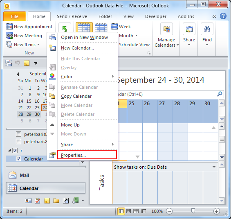Click the Today green arrow button
231x219 pixels.
[65, 29]
